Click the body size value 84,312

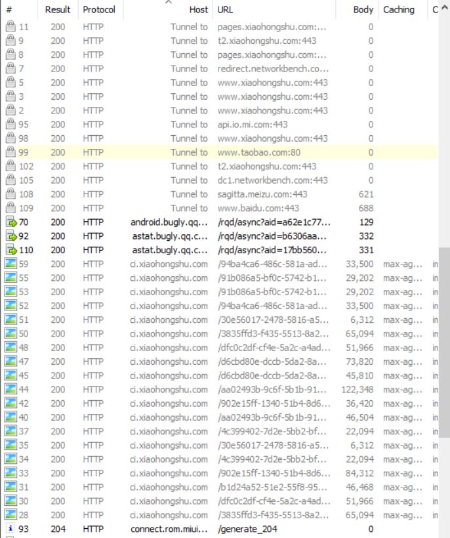359,473
